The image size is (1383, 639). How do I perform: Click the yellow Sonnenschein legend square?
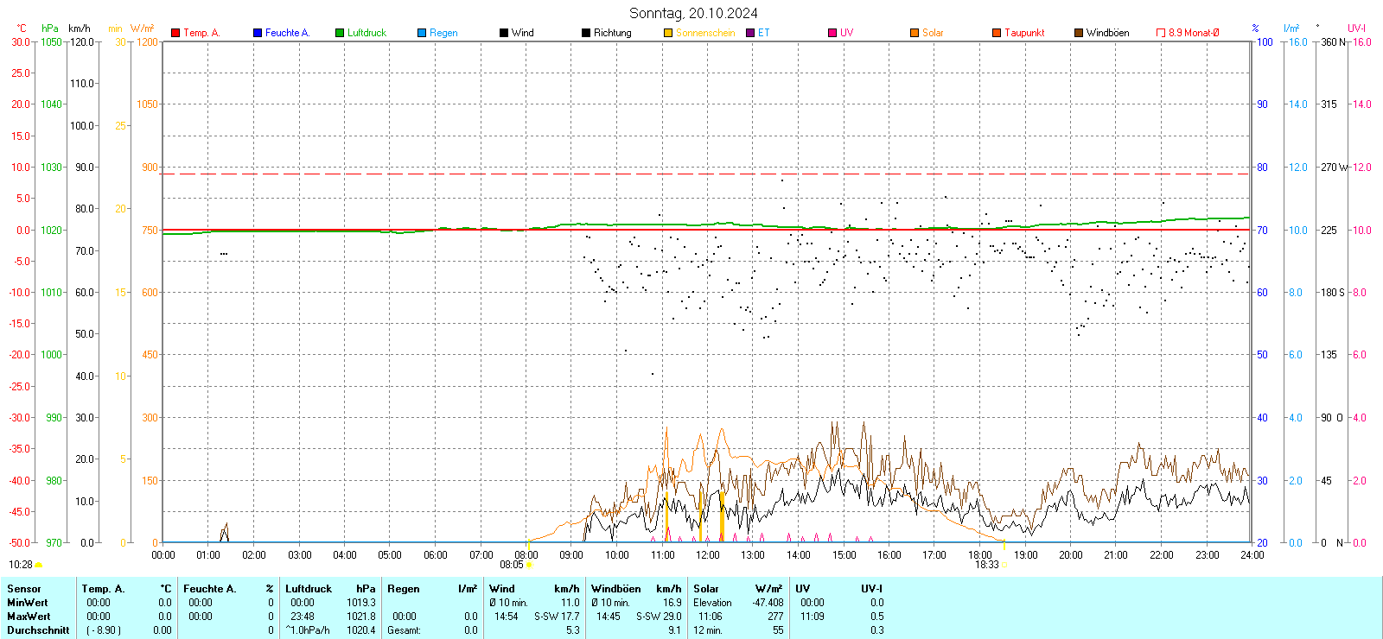(668, 33)
